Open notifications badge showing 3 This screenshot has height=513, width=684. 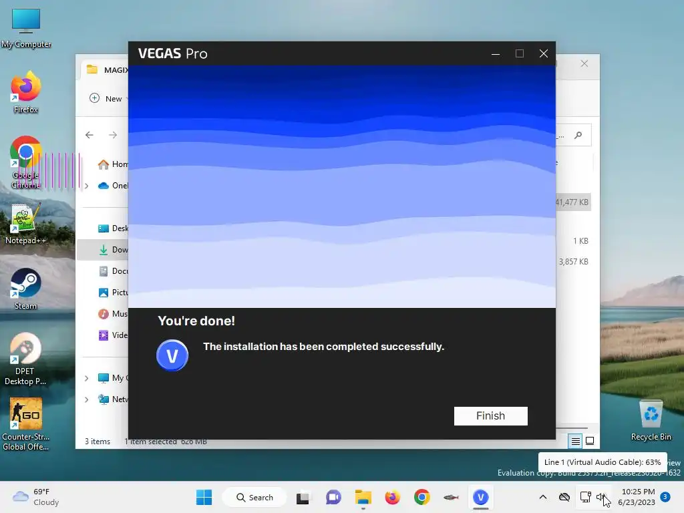point(665,497)
